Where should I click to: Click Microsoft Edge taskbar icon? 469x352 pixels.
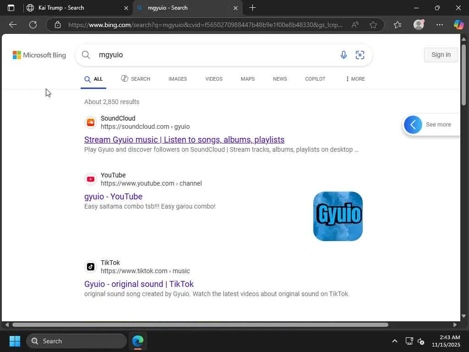[x=138, y=341]
